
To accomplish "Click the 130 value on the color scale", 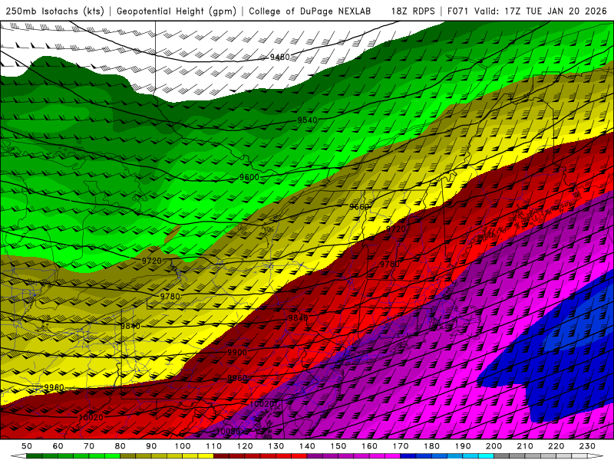I will pyautogui.click(x=276, y=446).
